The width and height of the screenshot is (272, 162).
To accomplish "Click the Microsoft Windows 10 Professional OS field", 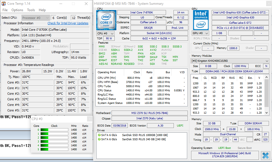I will tap(225, 155).
